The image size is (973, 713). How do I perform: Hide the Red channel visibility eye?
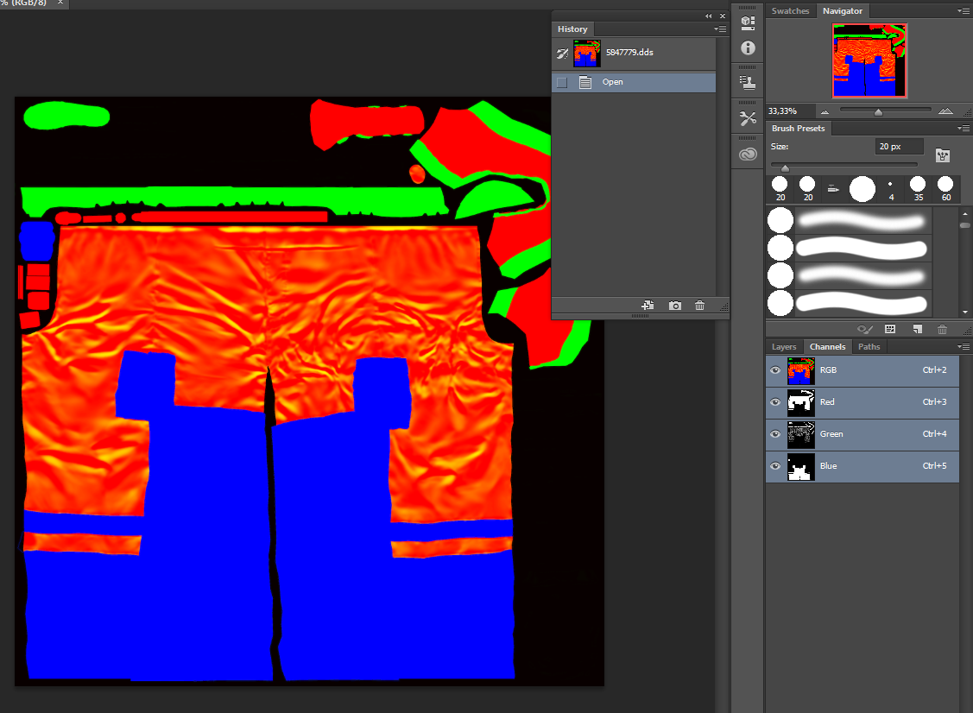[x=775, y=402]
